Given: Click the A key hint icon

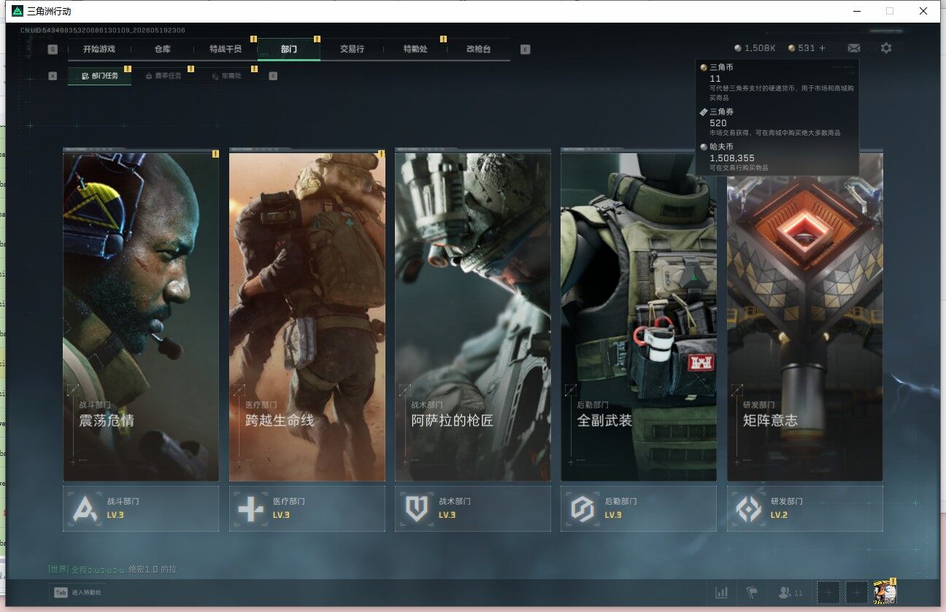Looking at the screenshot, I should click(x=53, y=75).
